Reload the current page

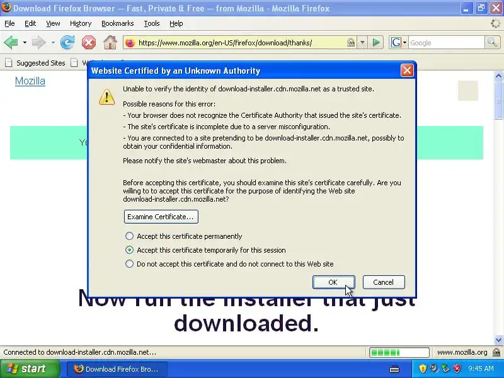point(67,42)
